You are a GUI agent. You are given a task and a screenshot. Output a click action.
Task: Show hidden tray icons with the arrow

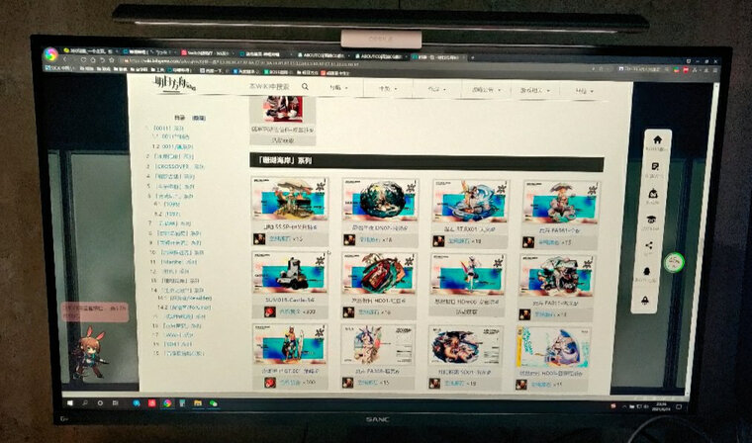tap(624, 406)
